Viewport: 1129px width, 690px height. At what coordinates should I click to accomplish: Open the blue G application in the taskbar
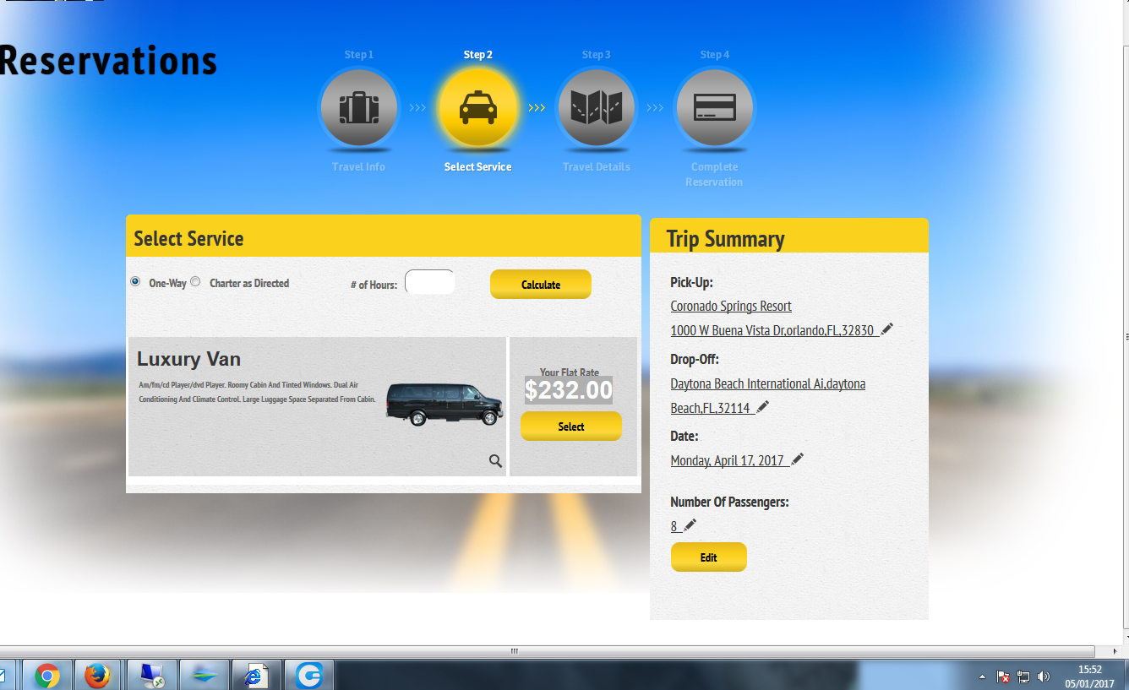tap(309, 676)
